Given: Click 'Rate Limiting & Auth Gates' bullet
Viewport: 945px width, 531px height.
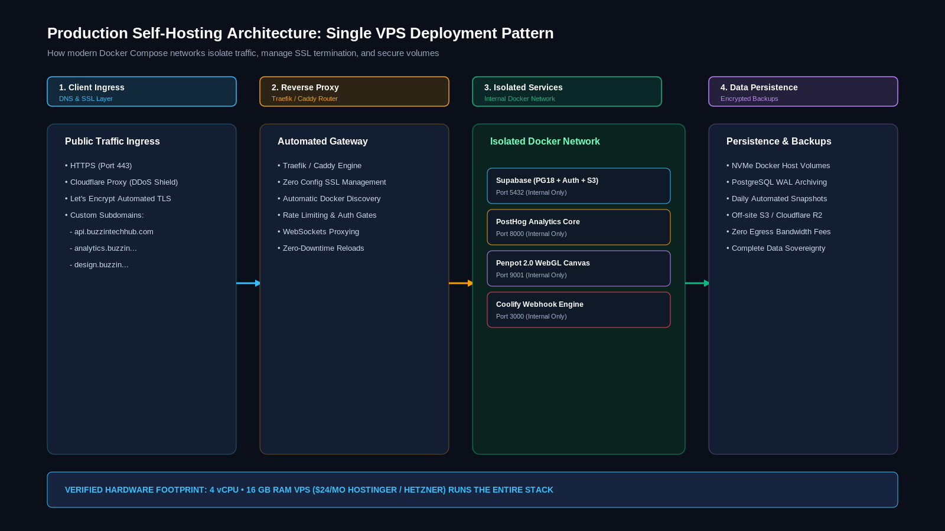Looking at the screenshot, I should pos(327,215).
